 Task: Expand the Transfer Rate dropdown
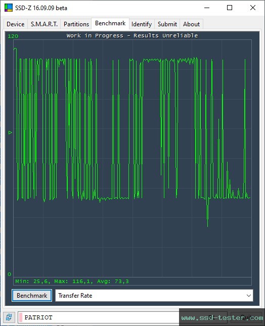point(154,296)
